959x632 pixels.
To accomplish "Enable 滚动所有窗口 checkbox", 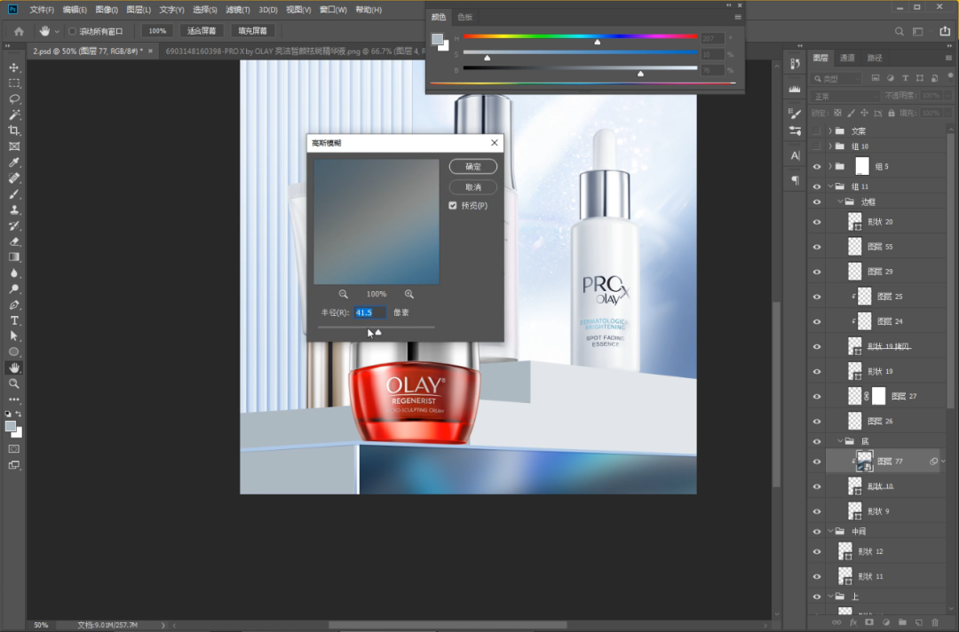I will point(72,31).
